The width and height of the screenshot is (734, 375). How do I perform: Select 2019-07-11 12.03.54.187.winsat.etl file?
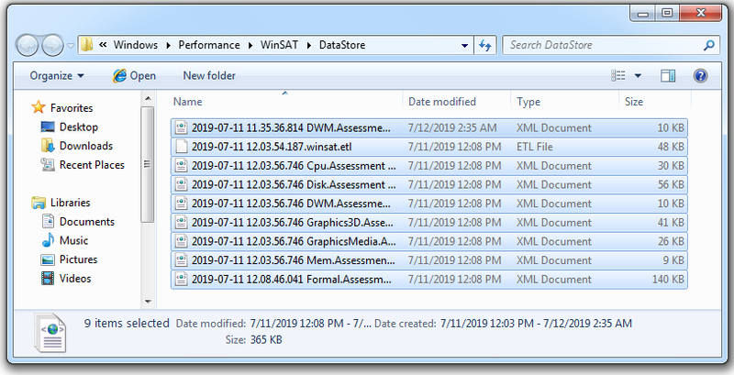(429, 147)
